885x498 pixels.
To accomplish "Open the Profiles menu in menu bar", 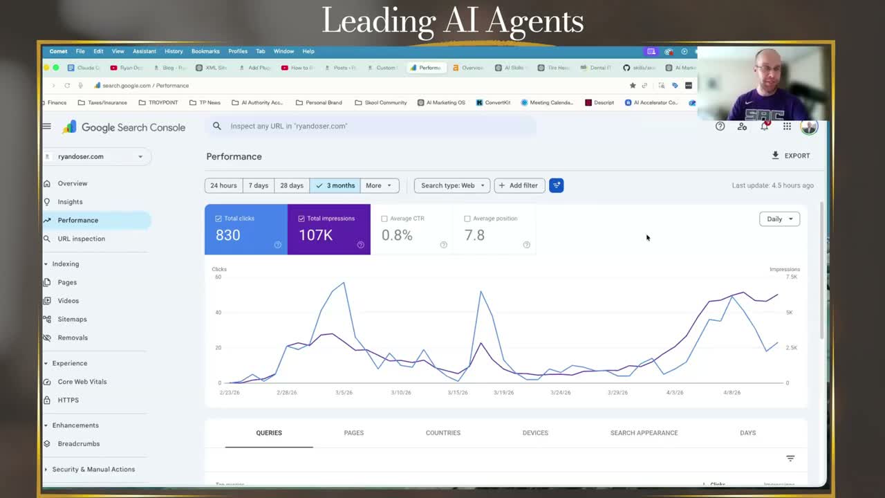I will 238,51.
